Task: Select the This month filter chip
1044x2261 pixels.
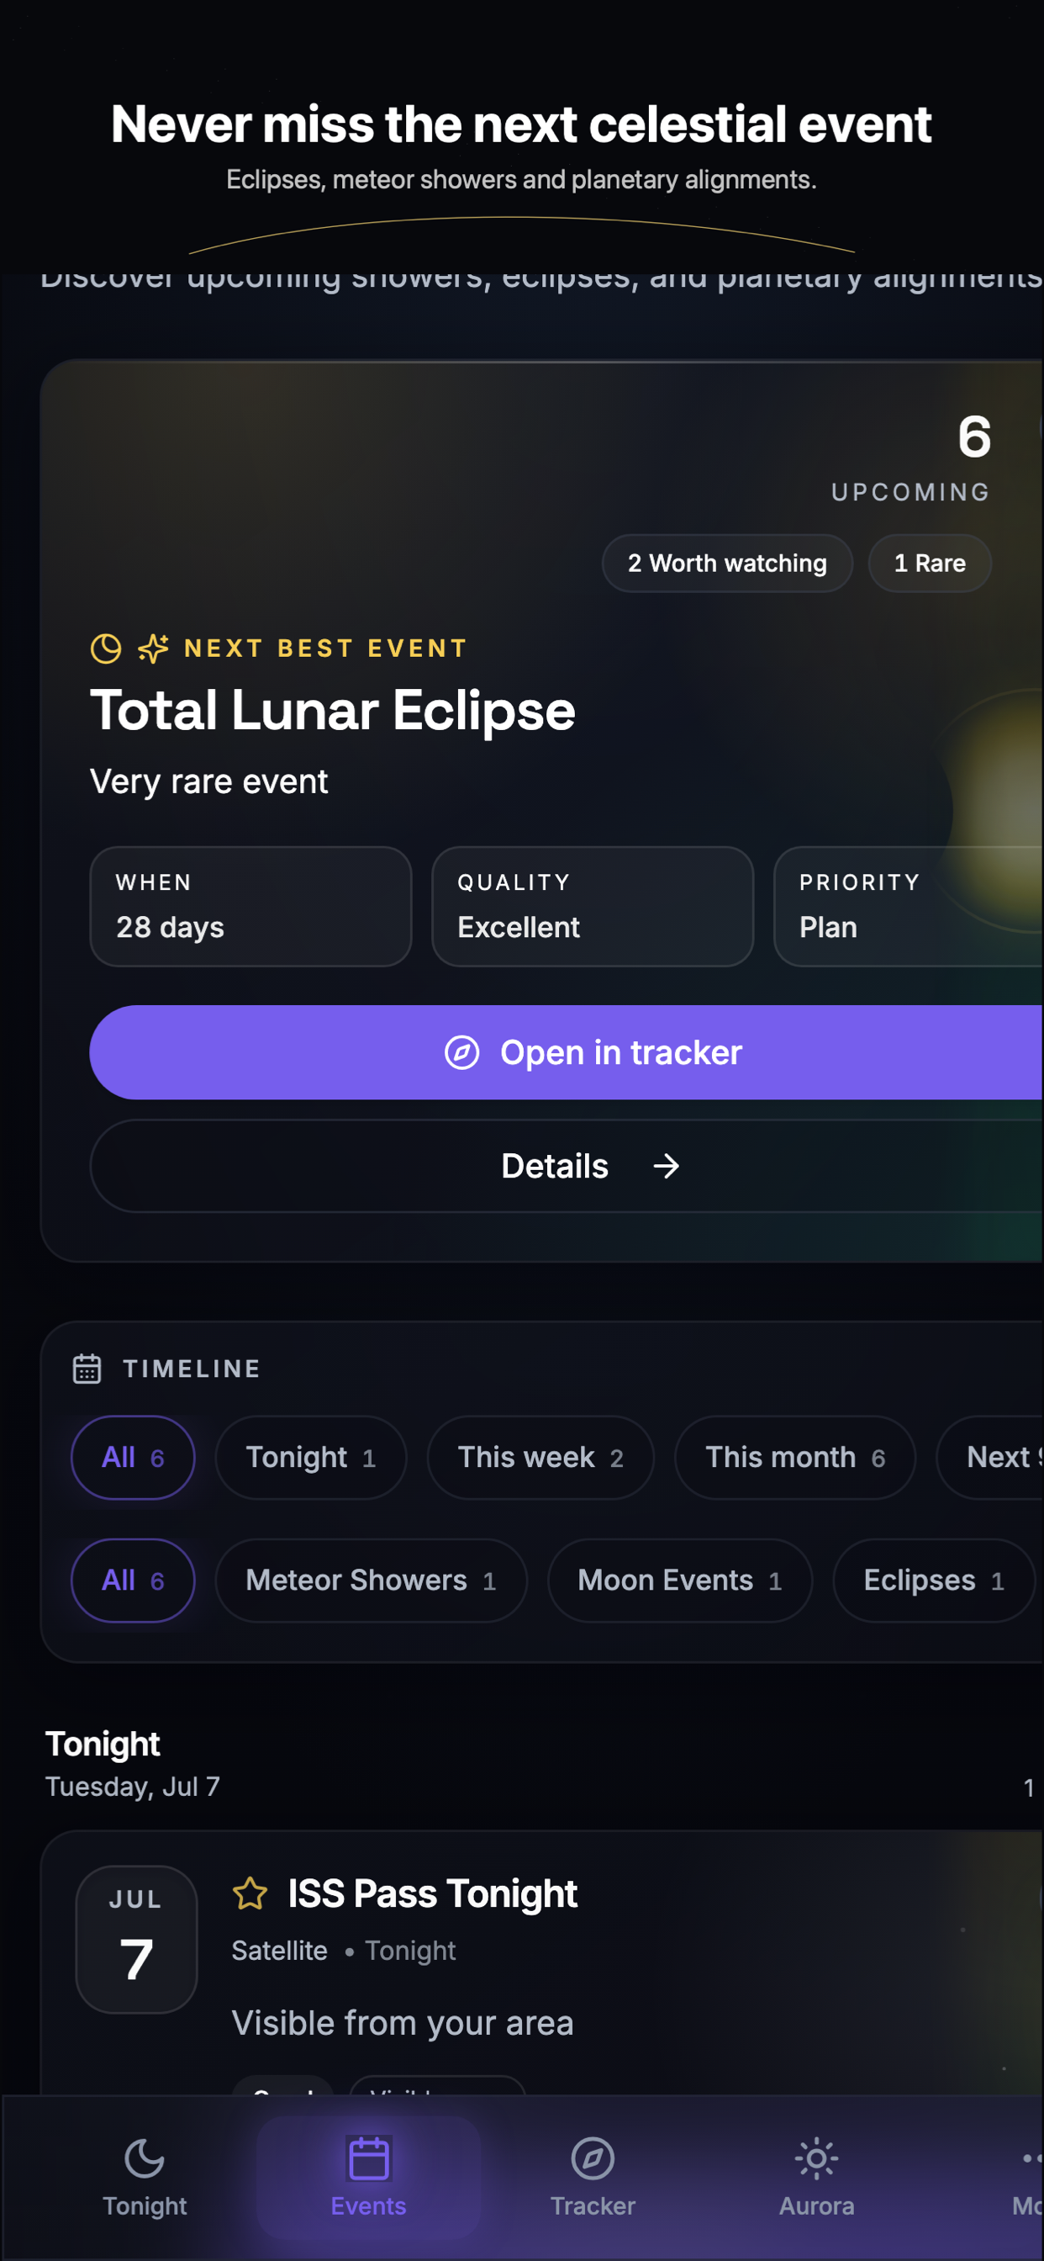Action: [795, 1457]
